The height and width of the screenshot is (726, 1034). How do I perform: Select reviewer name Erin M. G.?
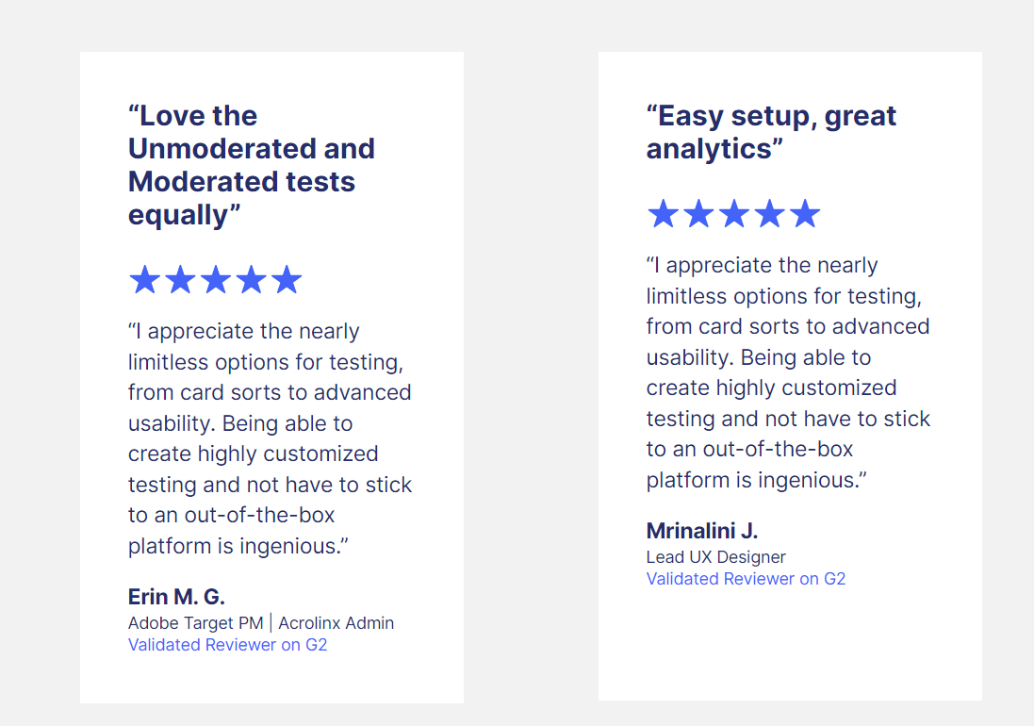coord(176,597)
